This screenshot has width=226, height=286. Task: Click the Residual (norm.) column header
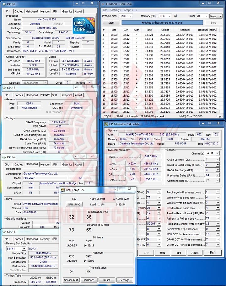[207, 30]
